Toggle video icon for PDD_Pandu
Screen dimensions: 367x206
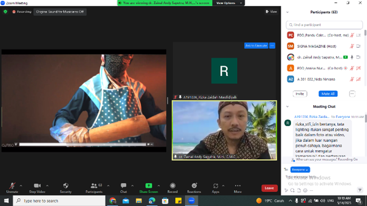(359, 35)
